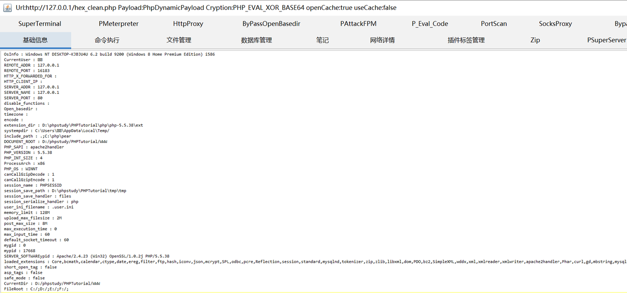Click the SERVER_NAME line
627x293 pixels.
pyautogui.click(x=31, y=92)
